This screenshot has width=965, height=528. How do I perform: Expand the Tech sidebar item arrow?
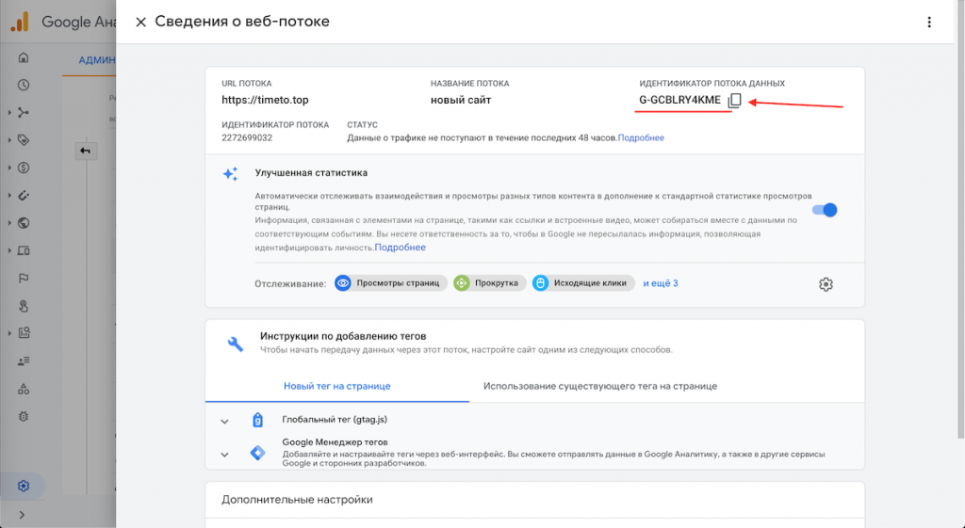9,250
